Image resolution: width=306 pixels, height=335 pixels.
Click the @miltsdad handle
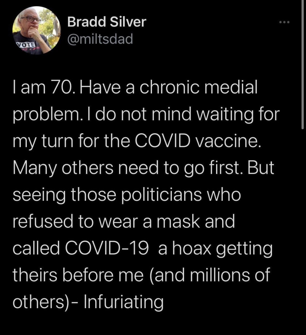coord(100,39)
